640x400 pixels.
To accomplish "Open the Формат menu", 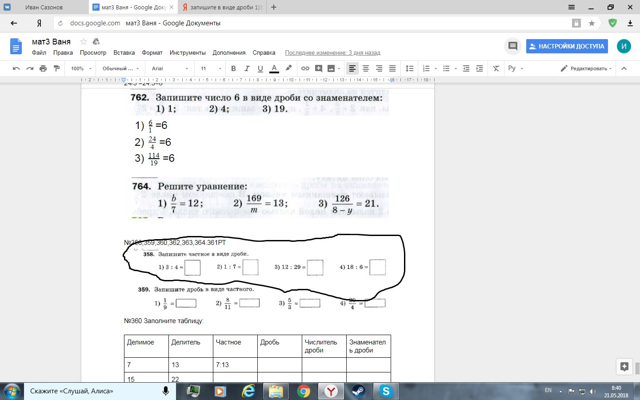I will 152,52.
